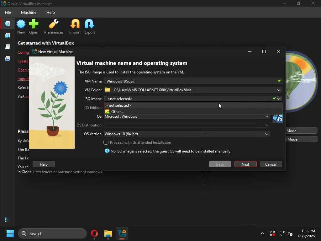Click the taskbar Search box
The image size is (321, 241).
[x=52, y=233]
